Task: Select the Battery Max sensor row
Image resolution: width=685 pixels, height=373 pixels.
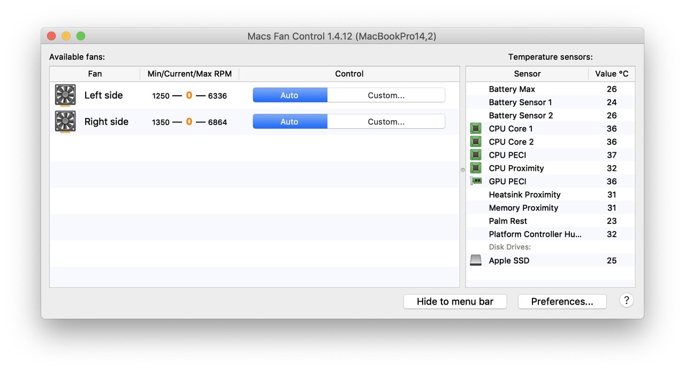Action: (551, 89)
